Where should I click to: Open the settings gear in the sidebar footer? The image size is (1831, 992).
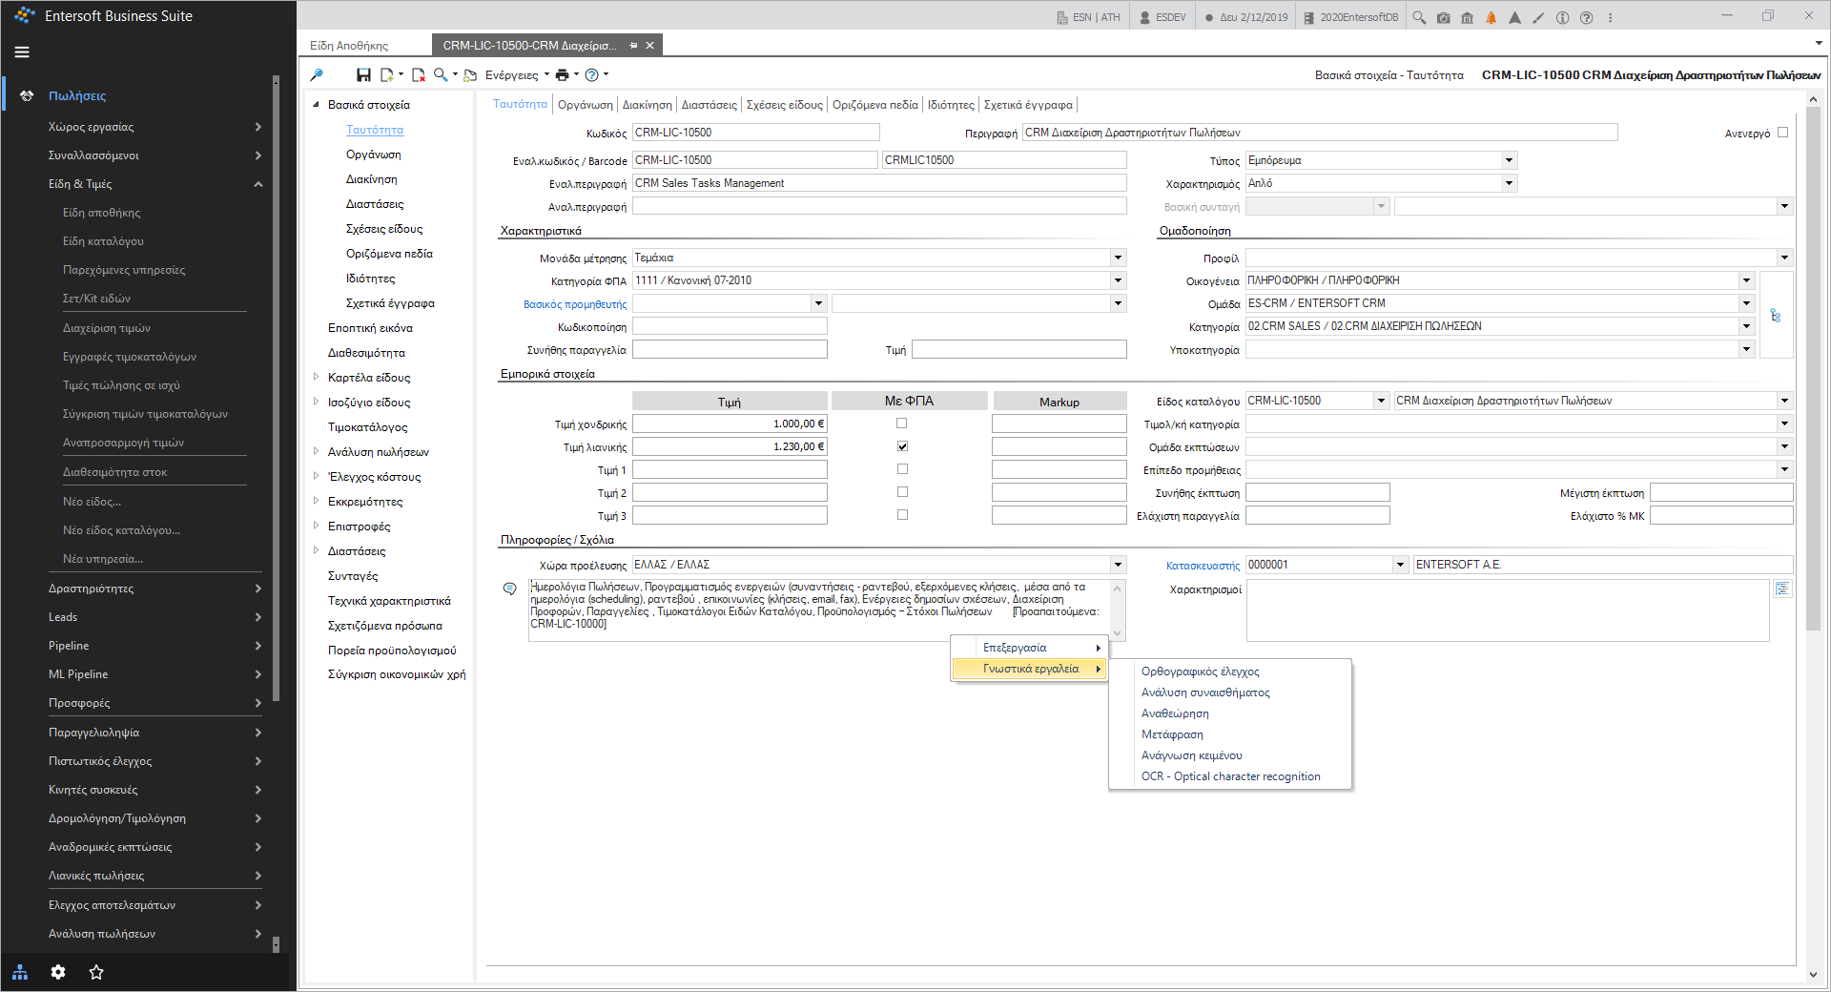pos(58,972)
